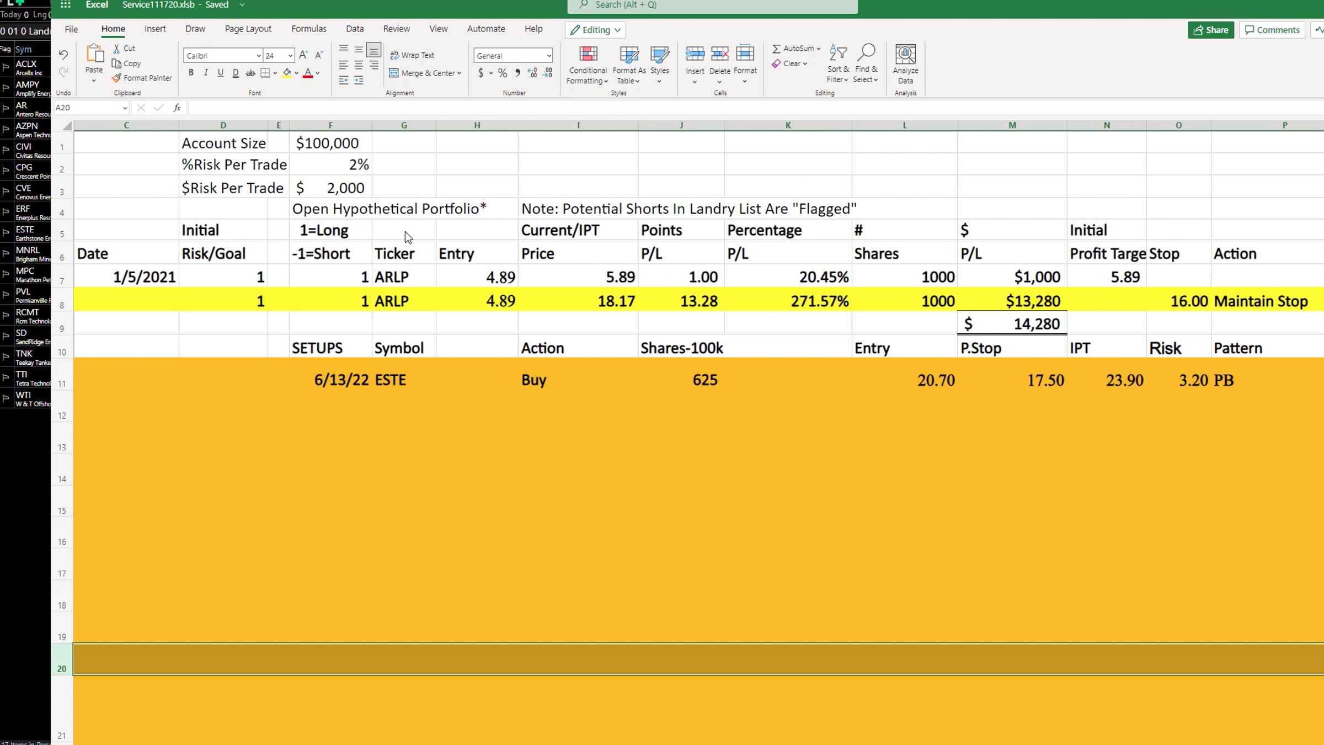The width and height of the screenshot is (1324, 745).
Task: Switch to the Review tab
Action: (397, 29)
